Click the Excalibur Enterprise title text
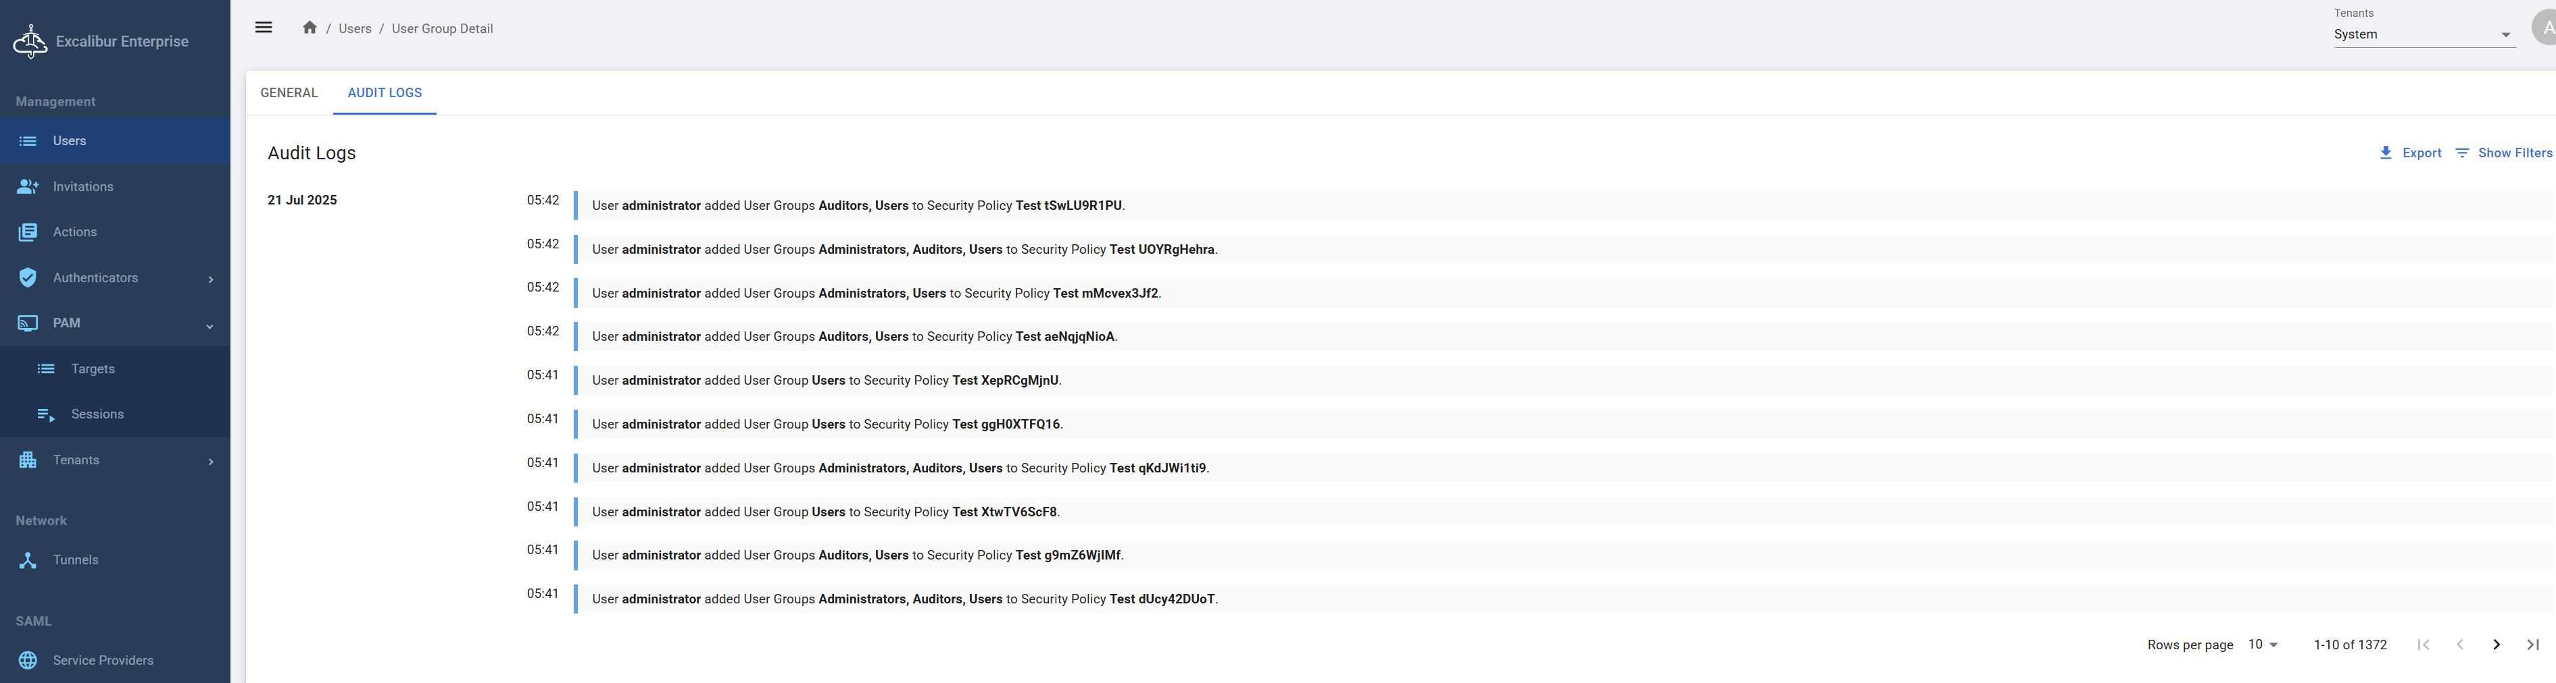Viewport: 2556px width, 683px height. 122,42
